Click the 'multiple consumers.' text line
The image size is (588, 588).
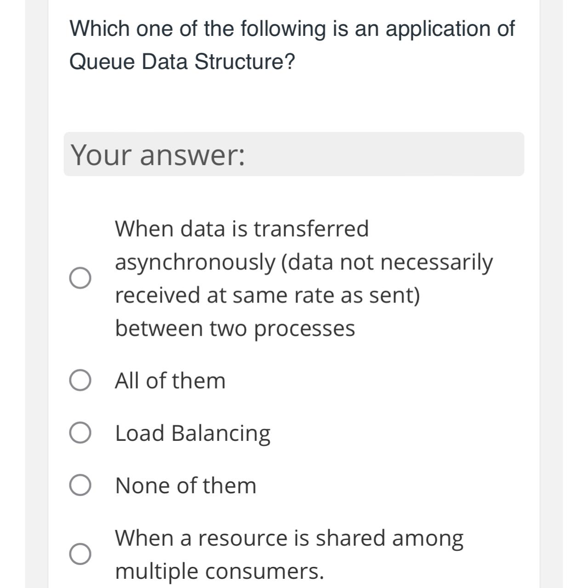(x=220, y=571)
